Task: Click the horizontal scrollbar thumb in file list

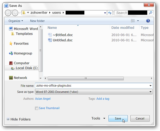Action: click(x=86, y=78)
